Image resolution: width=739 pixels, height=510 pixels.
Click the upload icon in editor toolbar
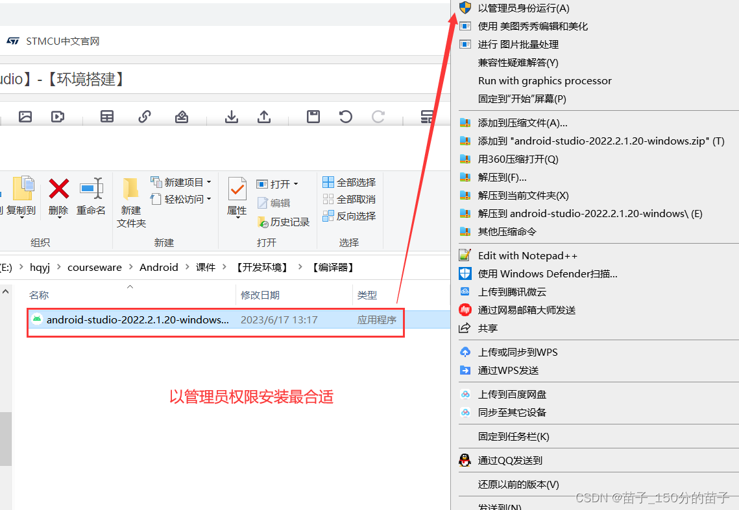click(264, 116)
